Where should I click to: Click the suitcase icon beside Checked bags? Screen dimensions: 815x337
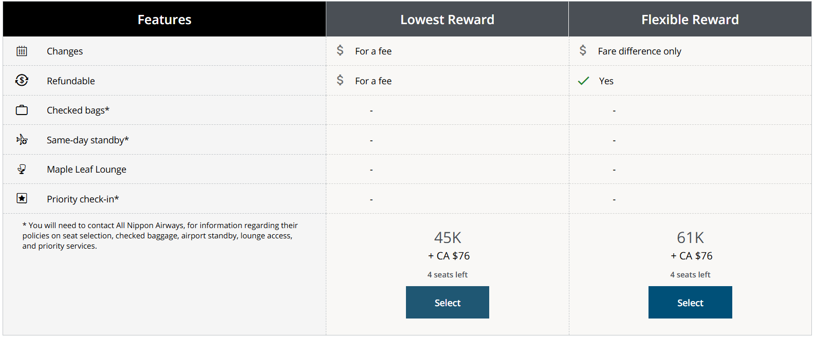click(22, 110)
